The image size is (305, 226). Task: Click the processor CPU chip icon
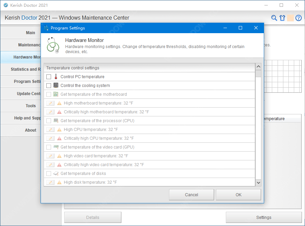pos(56,120)
